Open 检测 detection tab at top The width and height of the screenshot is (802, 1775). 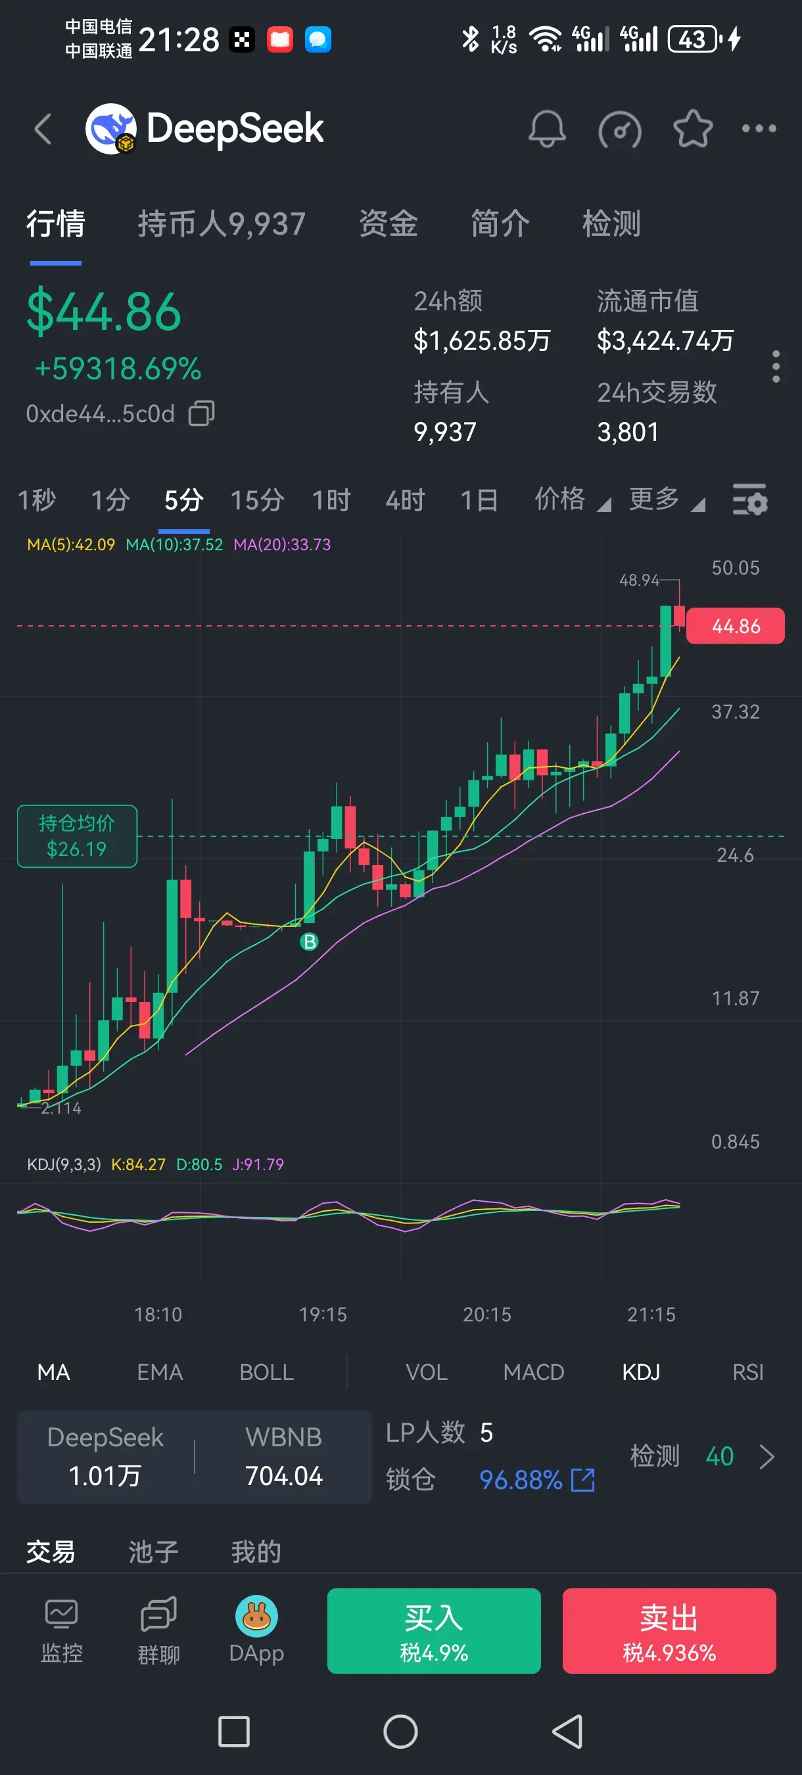(x=611, y=224)
